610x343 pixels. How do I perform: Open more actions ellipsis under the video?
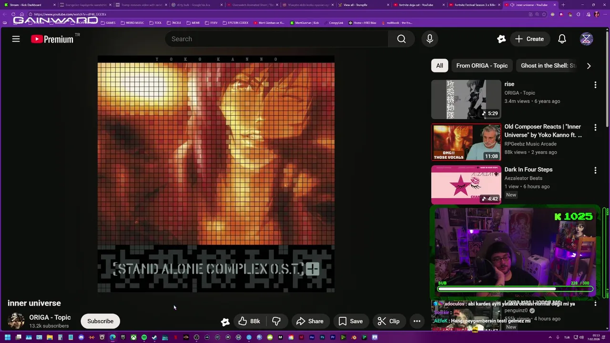coord(417,321)
